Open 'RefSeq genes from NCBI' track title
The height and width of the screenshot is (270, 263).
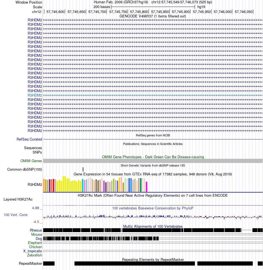point(153,135)
